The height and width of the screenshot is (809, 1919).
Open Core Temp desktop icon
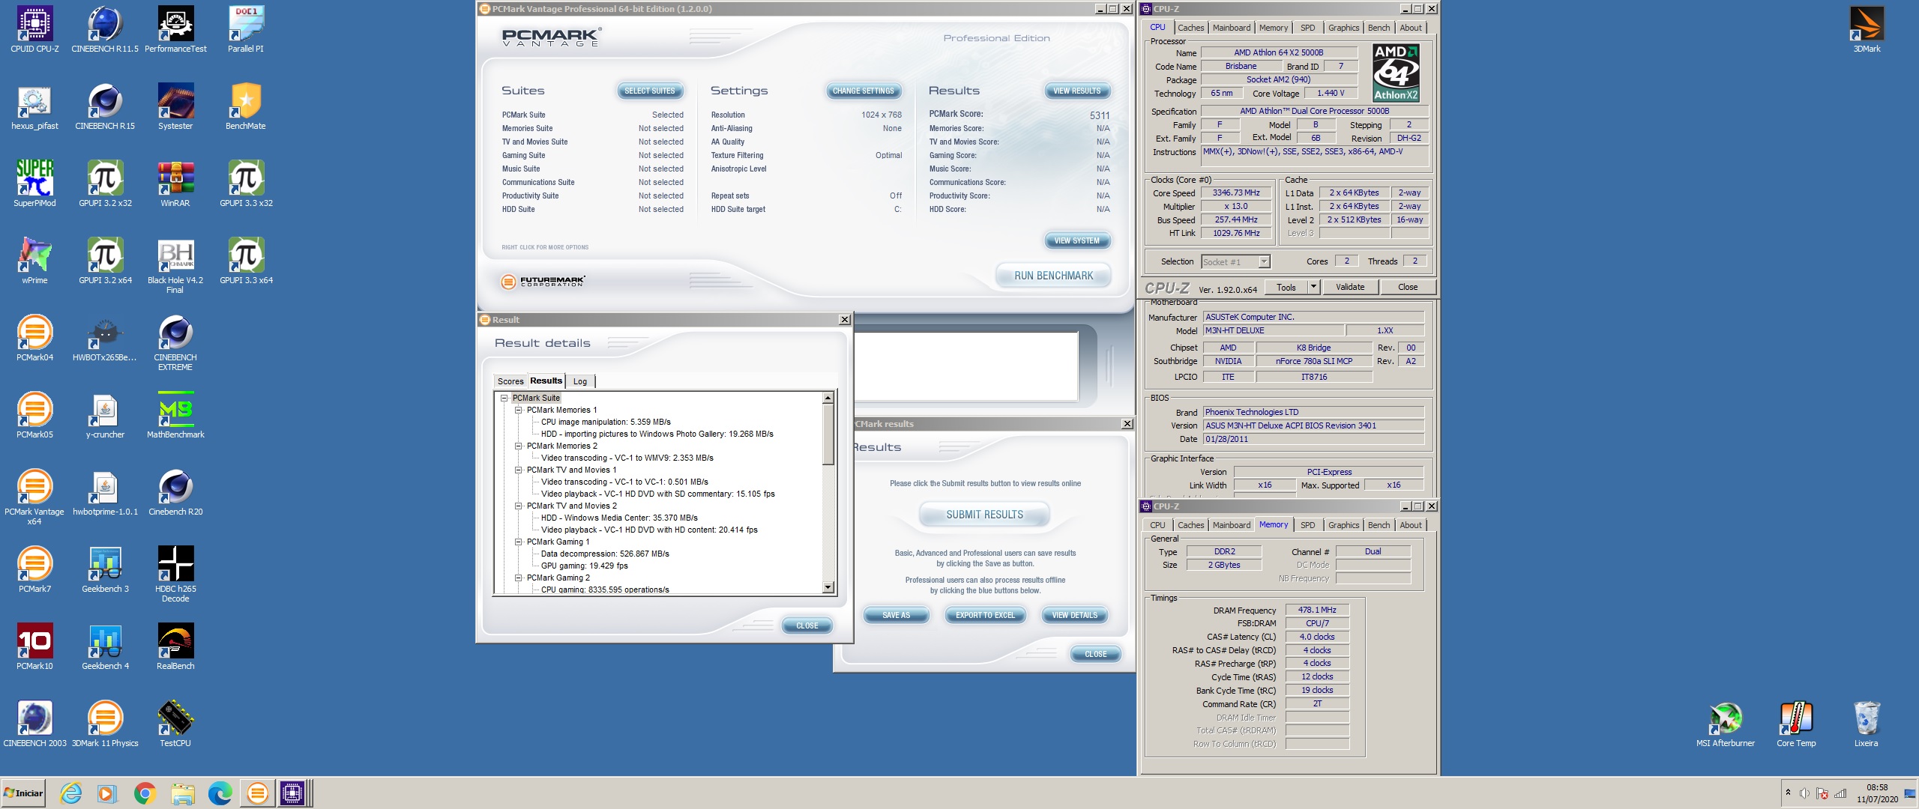pos(1796,724)
